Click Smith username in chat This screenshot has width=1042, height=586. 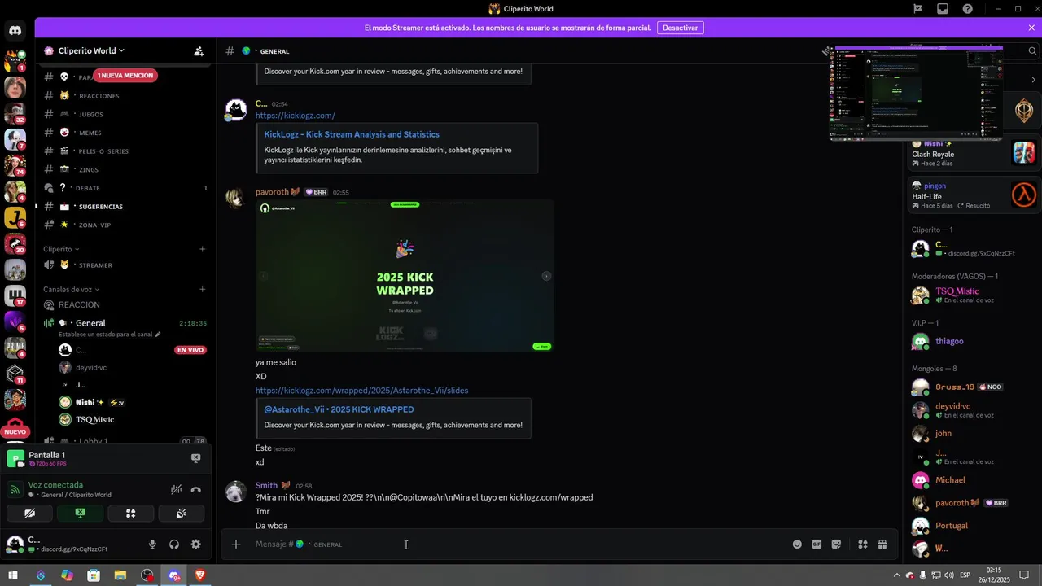point(266,485)
